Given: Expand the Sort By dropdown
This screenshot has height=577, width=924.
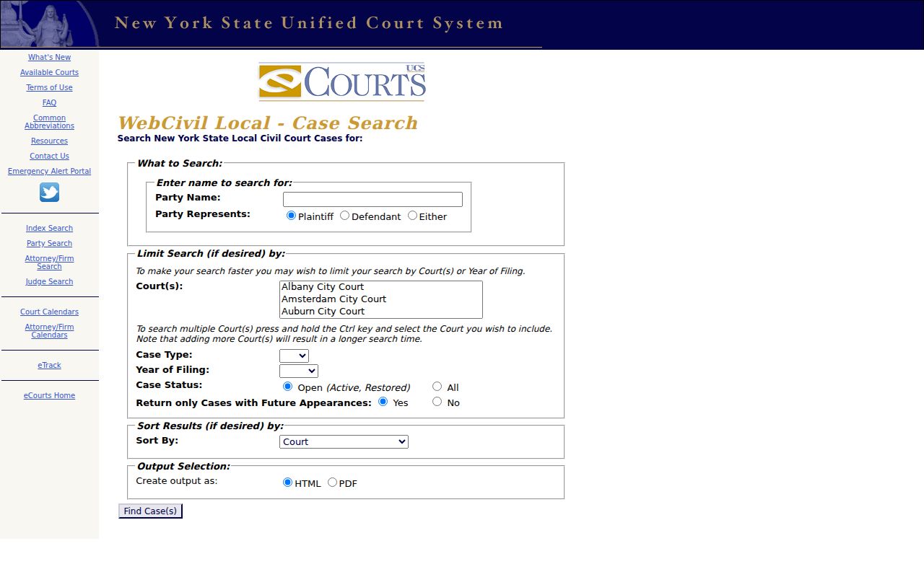Looking at the screenshot, I should (x=344, y=441).
